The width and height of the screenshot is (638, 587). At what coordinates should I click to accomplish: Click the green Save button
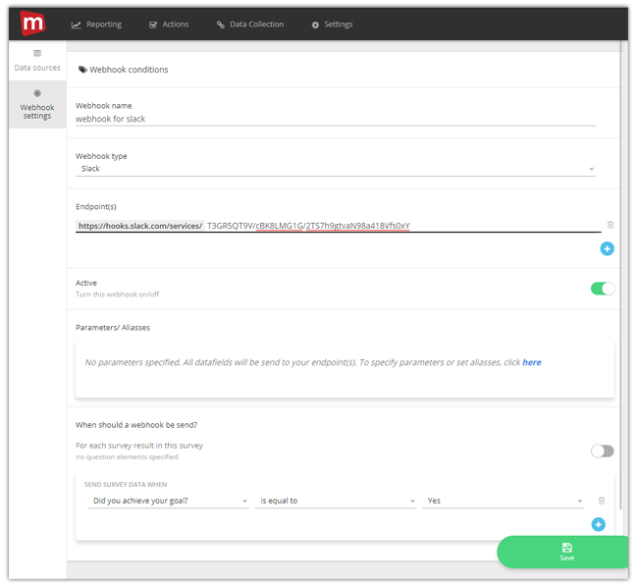566,552
